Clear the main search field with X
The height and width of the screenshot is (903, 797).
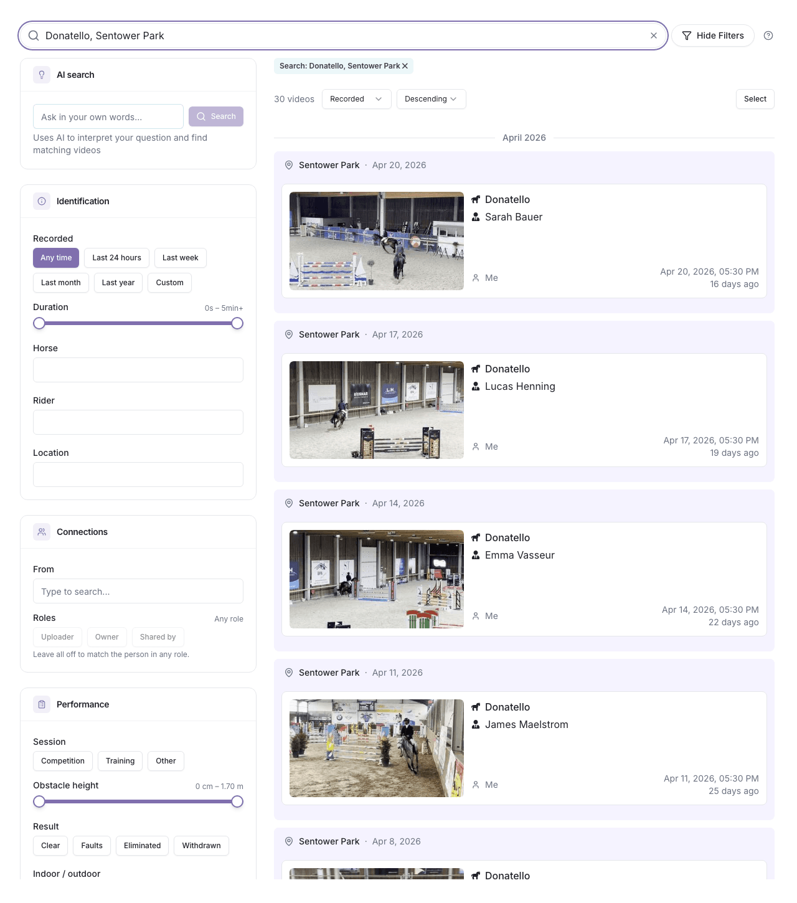pos(654,35)
